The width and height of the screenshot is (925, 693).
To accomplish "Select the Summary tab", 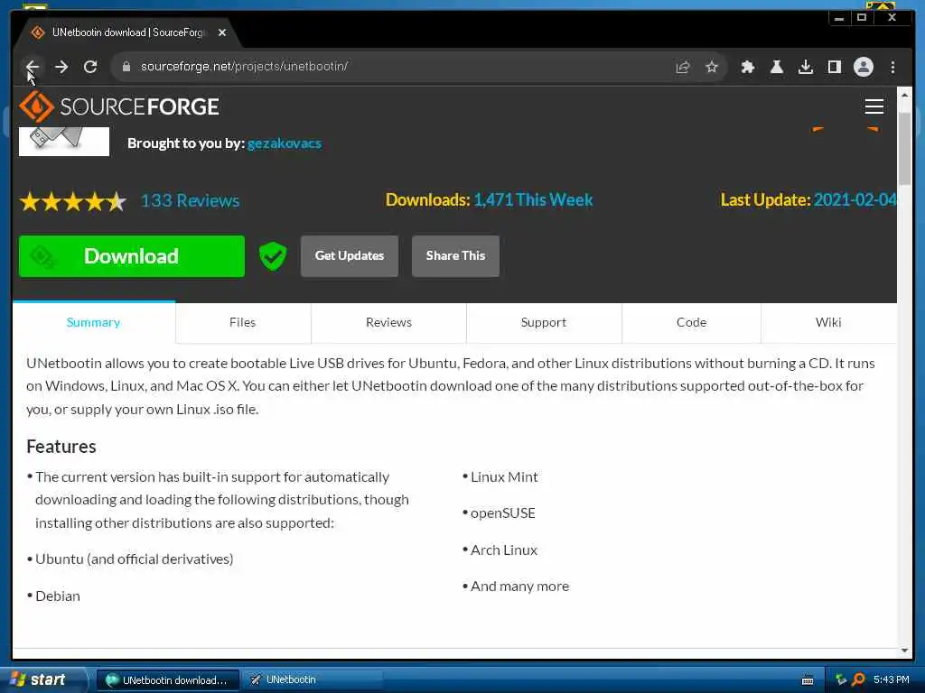I will [93, 322].
